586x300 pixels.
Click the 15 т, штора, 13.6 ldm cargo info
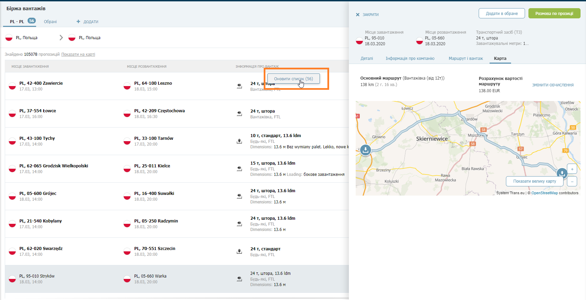[x=273, y=163]
